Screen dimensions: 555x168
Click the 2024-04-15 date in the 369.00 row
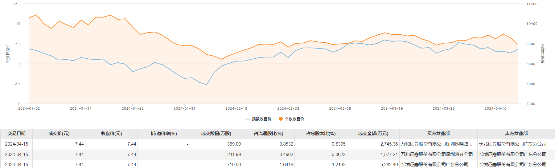coord(16,144)
